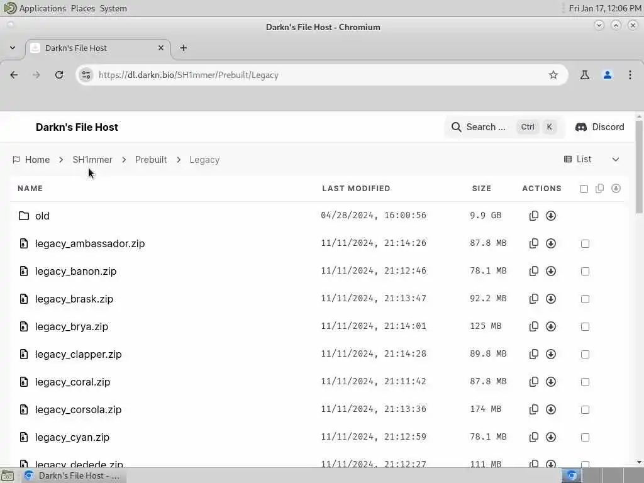
Task: Go to Home breadcrumb
Action: click(31, 159)
